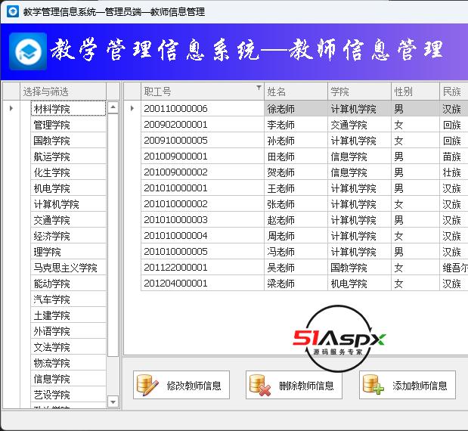This screenshot has height=431, width=468.
Task: Click 国教学院 cell in 吴老师's row
Action: tap(359, 268)
